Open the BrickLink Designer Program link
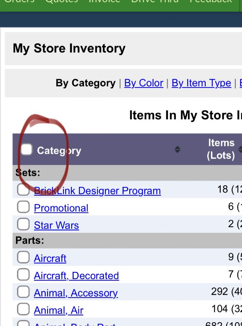Image resolution: width=242 pixels, height=326 pixels. (97, 191)
